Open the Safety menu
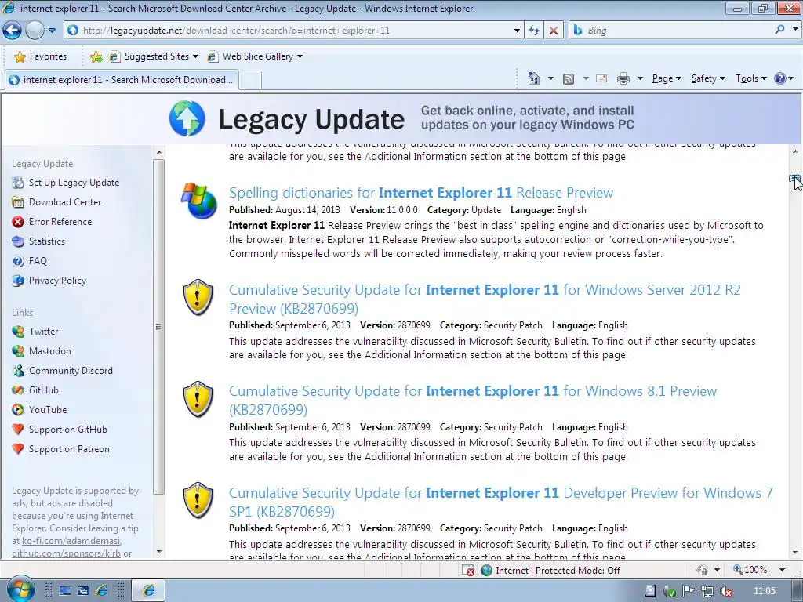The height and width of the screenshot is (602, 803). (x=708, y=78)
